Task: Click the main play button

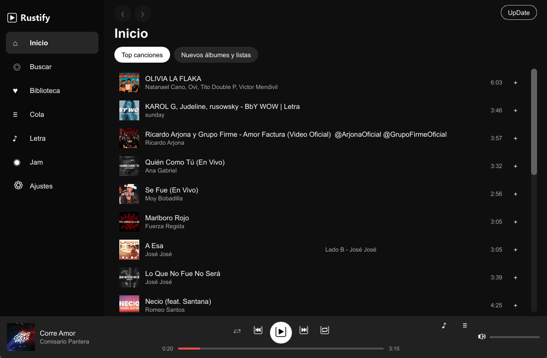Action: (x=281, y=332)
